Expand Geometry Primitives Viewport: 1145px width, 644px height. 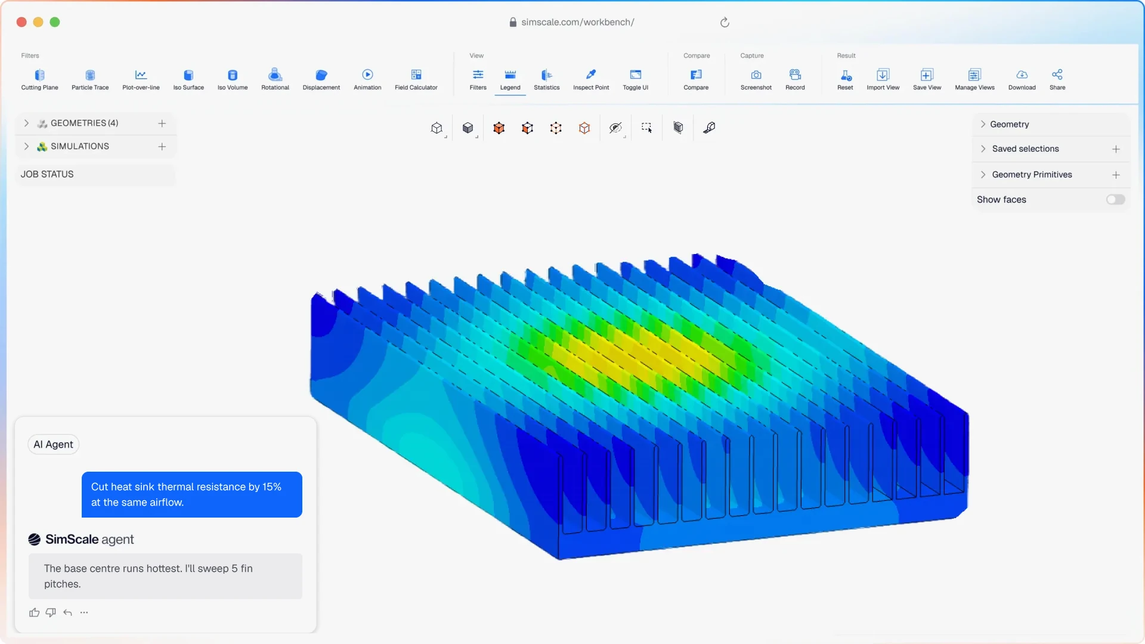click(983, 175)
